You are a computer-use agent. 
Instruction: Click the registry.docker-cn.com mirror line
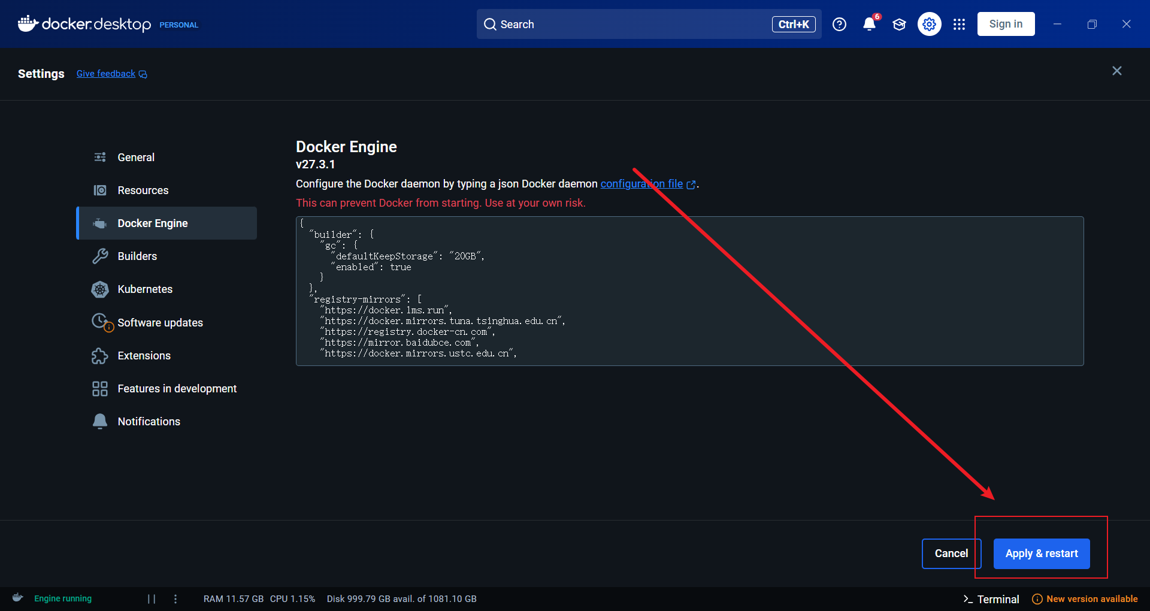[x=408, y=332]
